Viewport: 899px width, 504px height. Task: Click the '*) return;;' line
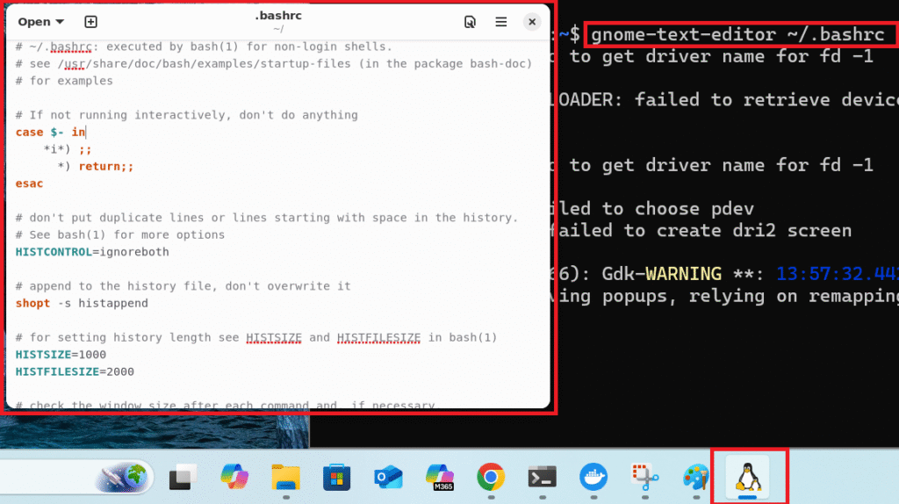click(x=95, y=166)
